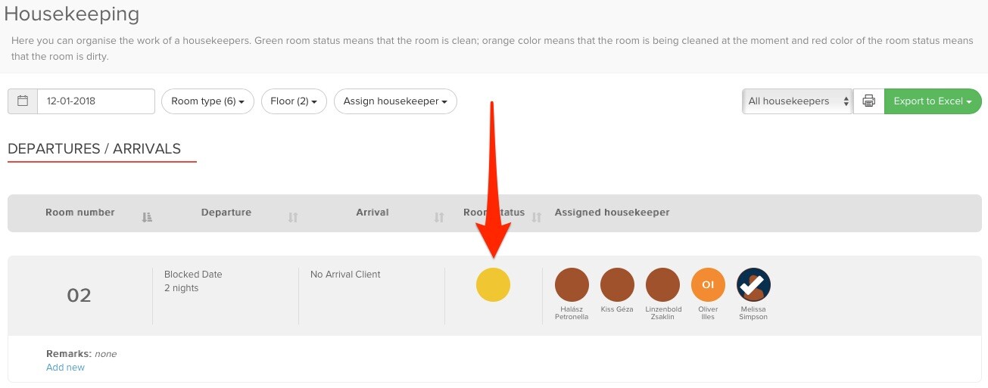Select the Departures / Arrivals tab
Screen dimensions: 988x388
pyautogui.click(x=95, y=149)
